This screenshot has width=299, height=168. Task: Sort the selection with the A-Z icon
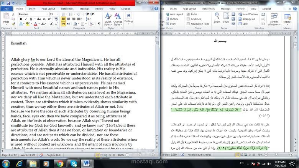click(92, 24)
